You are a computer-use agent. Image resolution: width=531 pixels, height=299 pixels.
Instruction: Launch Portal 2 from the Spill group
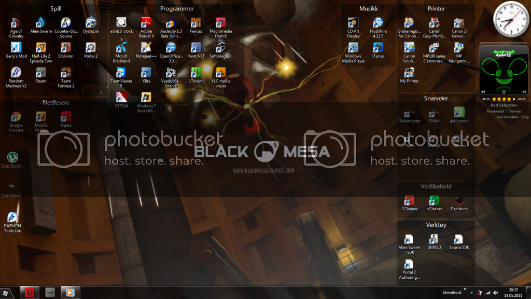[x=91, y=48]
